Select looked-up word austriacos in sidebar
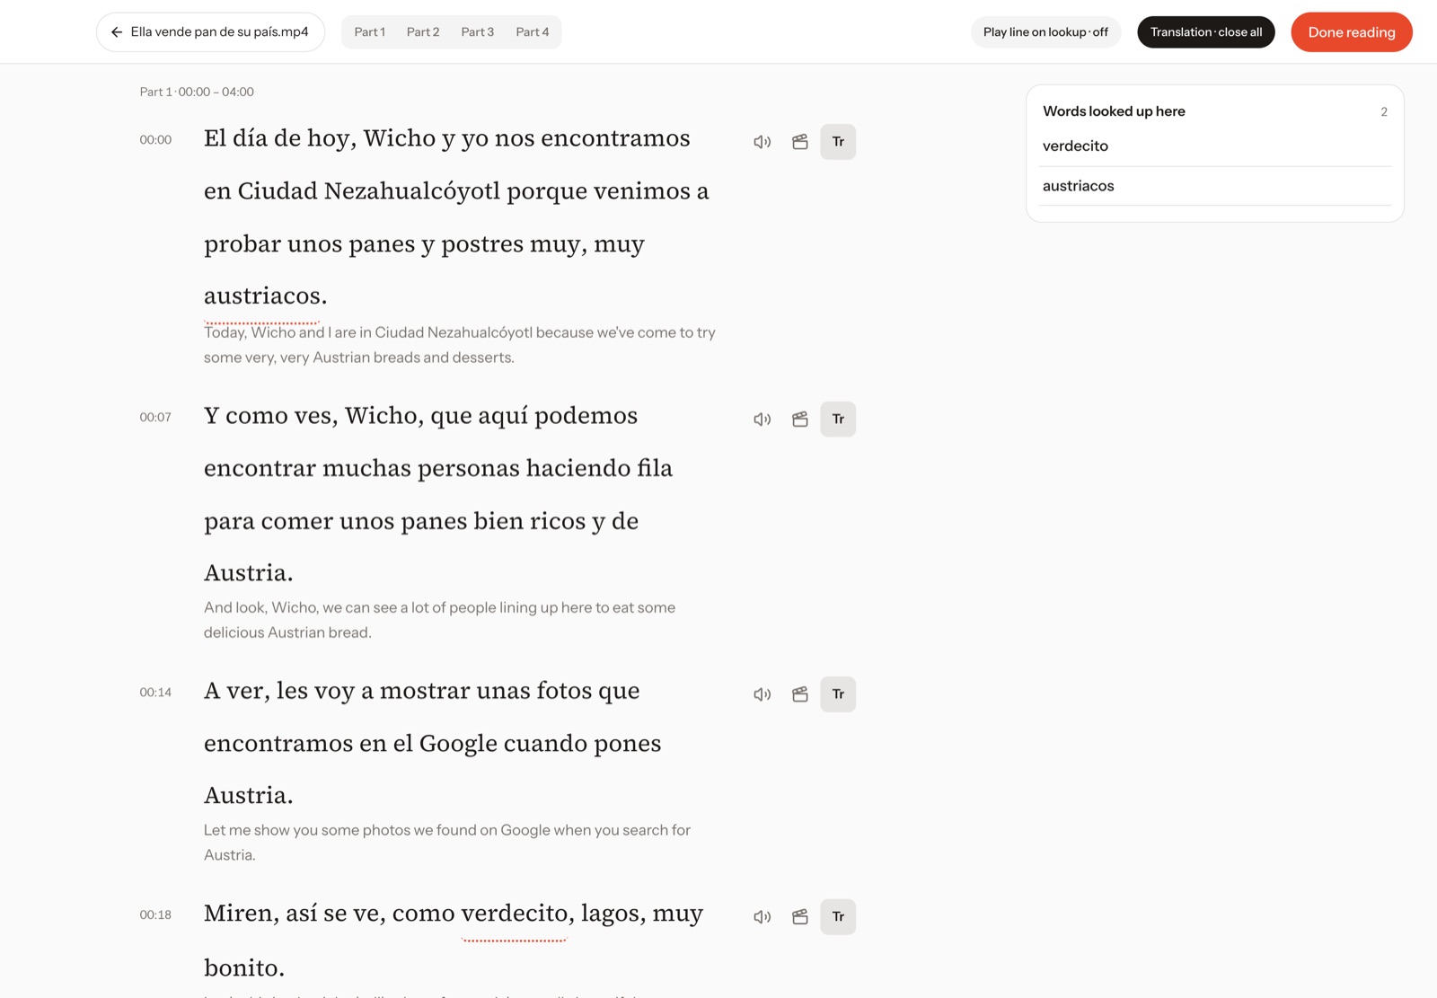This screenshot has width=1437, height=998. [1215, 186]
